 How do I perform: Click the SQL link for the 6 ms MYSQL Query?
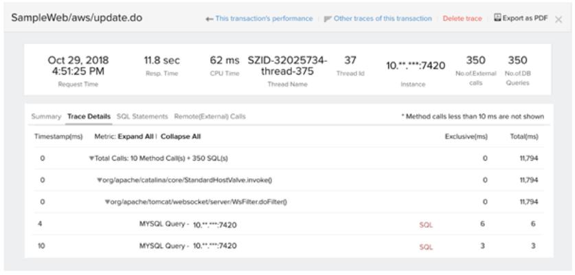coord(426,225)
